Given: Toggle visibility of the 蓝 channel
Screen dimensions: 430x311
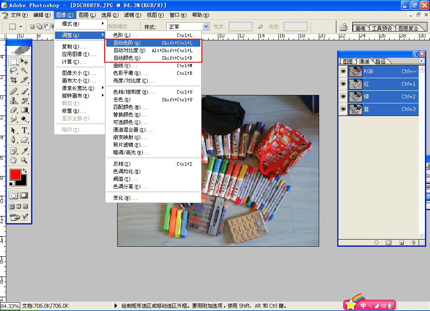Looking at the screenshot, I should click(343, 109).
